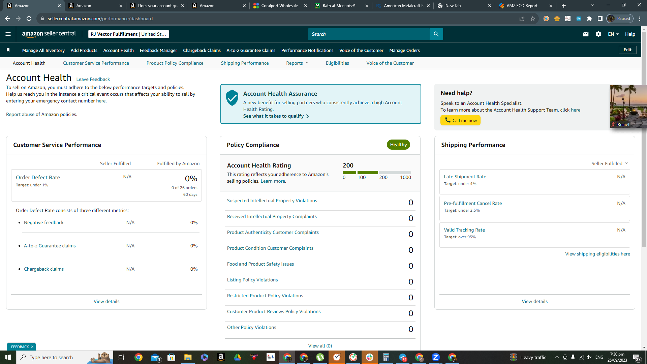The width and height of the screenshot is (647, 364).
Task: Open the Chrome three-dot menu
Action: coord(640,19)
